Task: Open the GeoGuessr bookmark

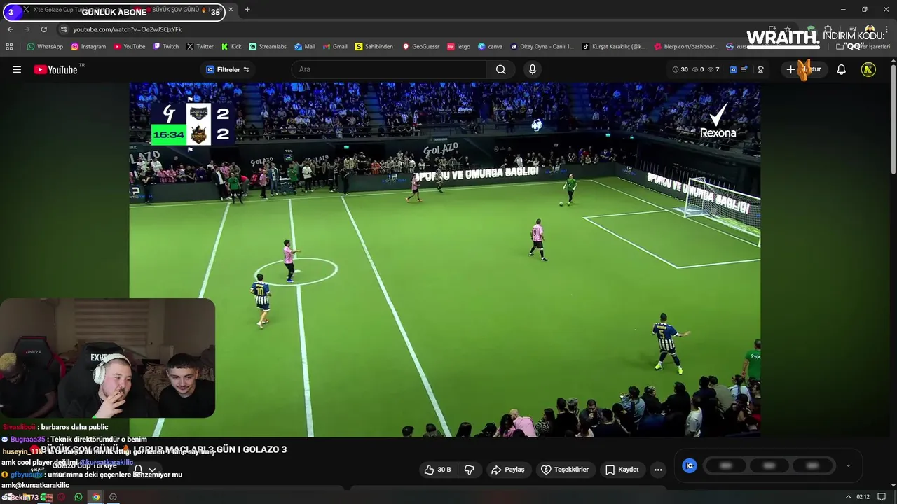Action: click(x=420, y=47)
